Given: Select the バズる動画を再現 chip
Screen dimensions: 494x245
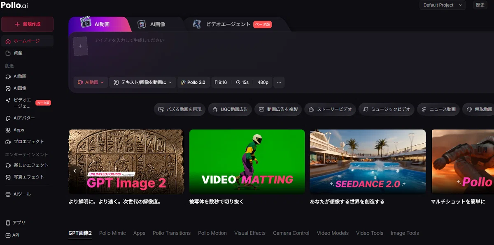Looking at the screenshot, I should pos(180,109).
